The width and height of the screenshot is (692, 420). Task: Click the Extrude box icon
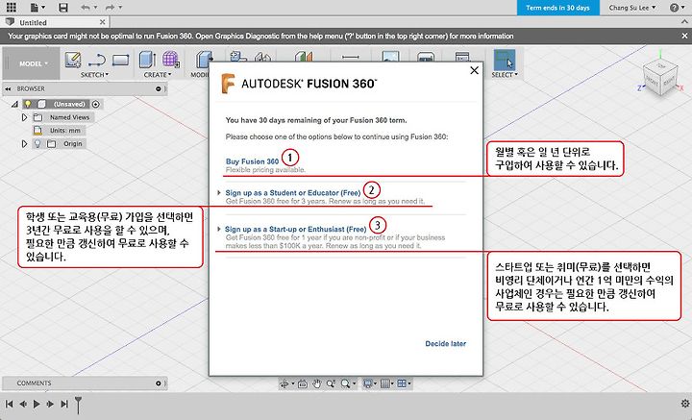click(147, 60)
